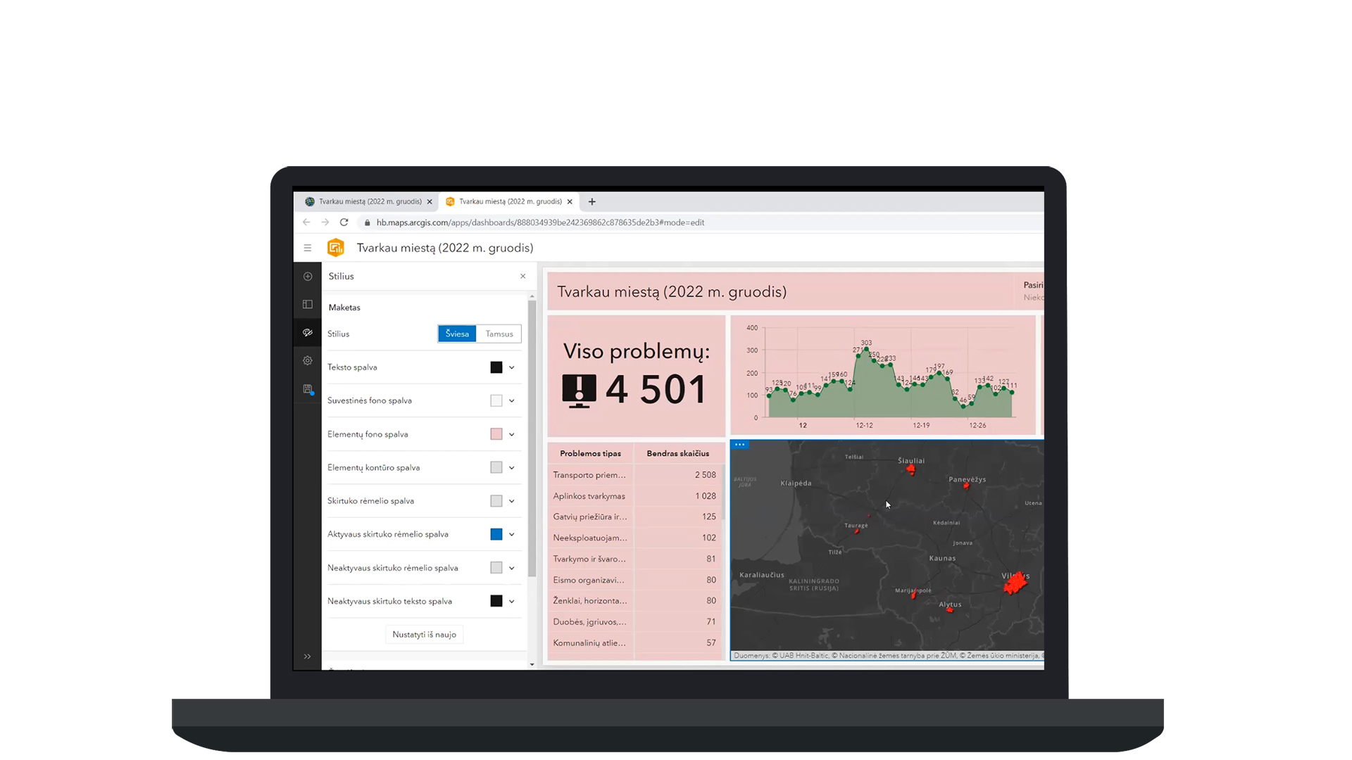This screenshot has height=760, width=1352.
Task: Click the map element three-dot options icon
Action: 740,445
